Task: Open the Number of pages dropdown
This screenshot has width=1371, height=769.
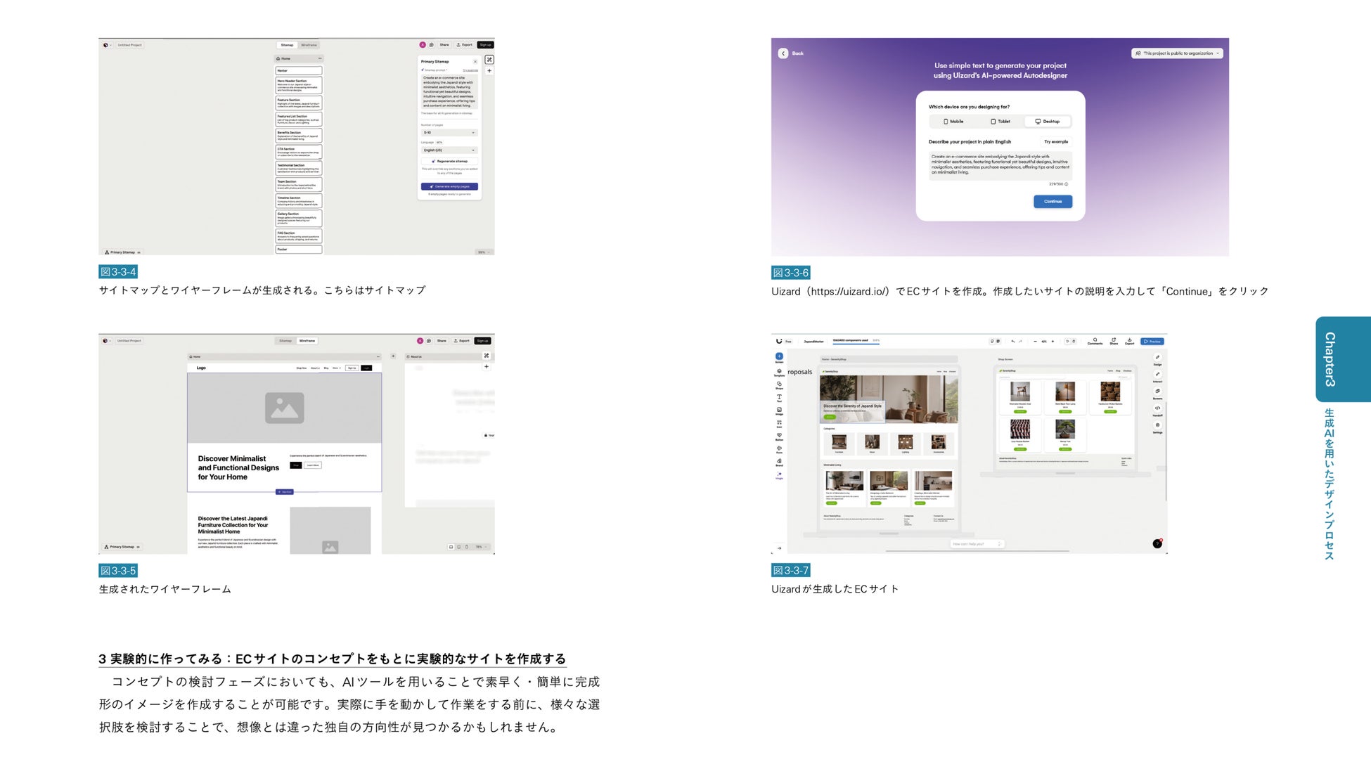Action: 449,133
